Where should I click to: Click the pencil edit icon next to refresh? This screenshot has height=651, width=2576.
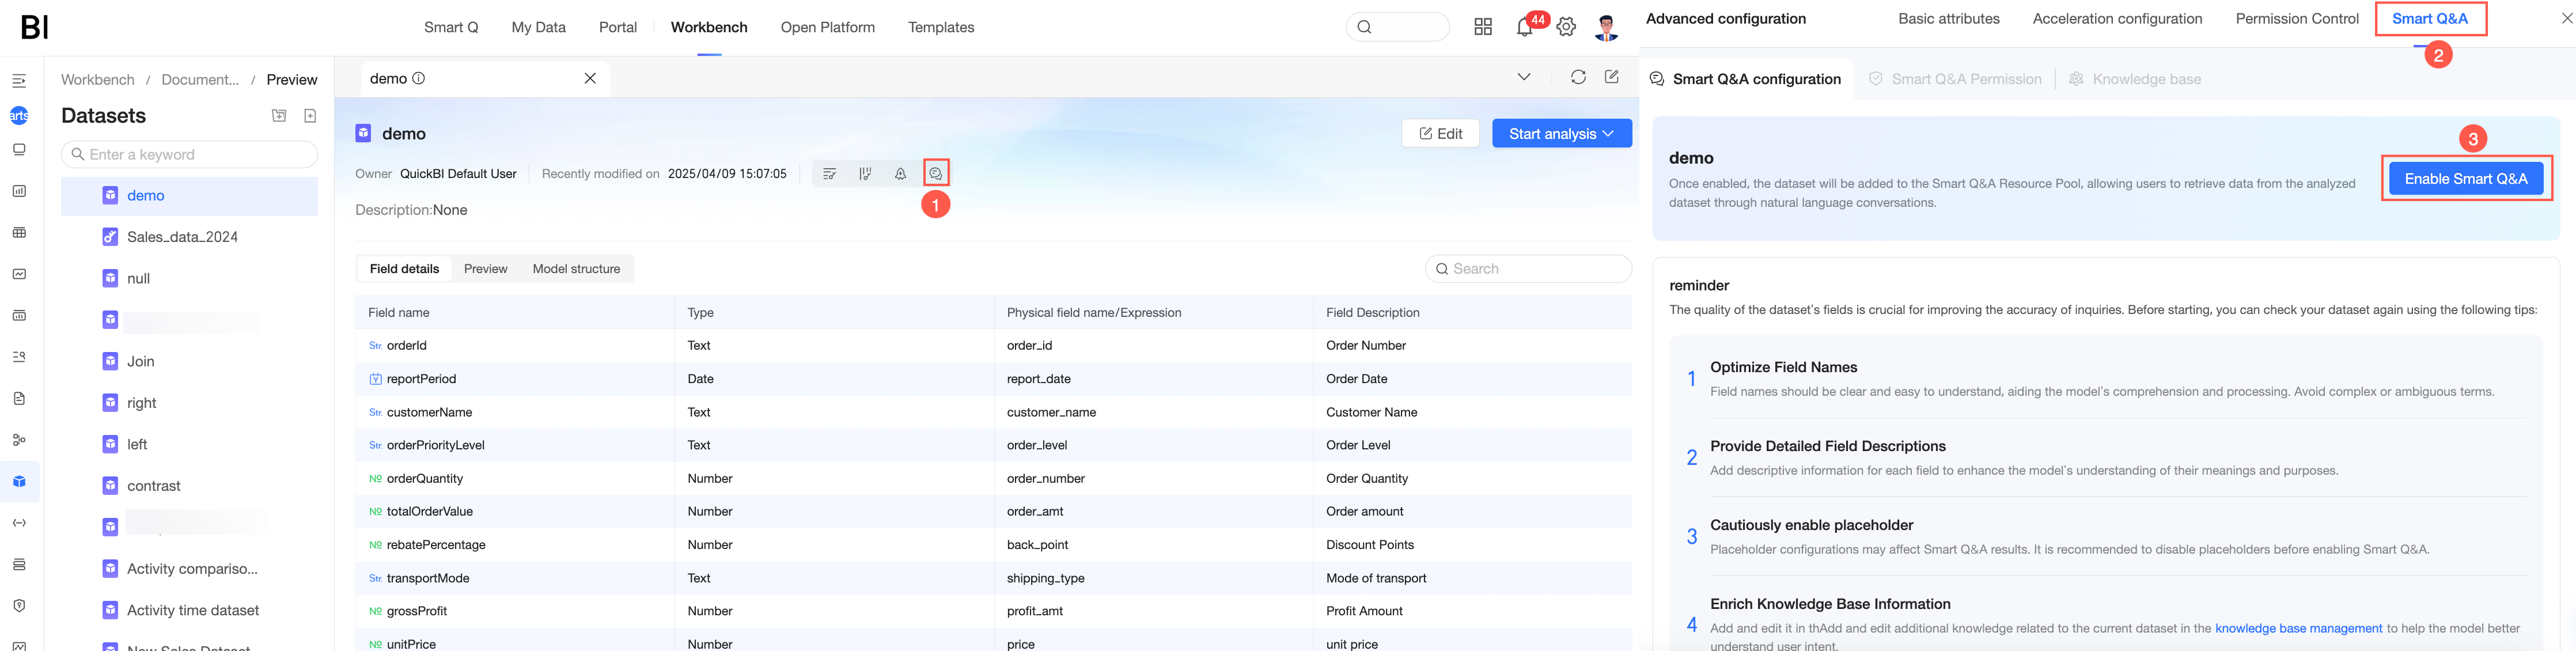(x=1612, y=77)
